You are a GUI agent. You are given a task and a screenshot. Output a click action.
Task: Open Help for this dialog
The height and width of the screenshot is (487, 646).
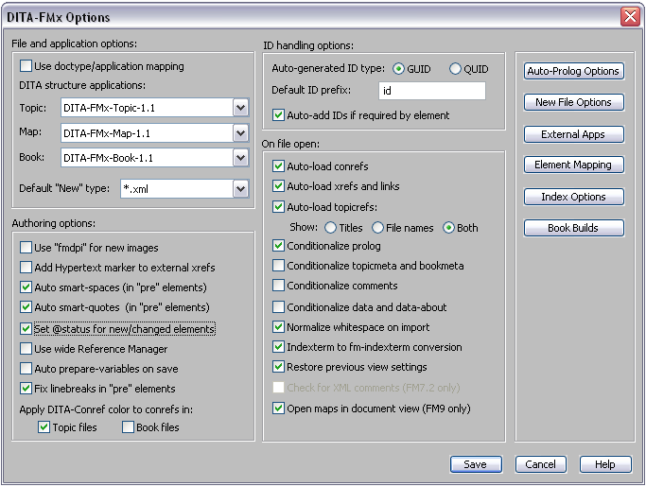[605, 464]
